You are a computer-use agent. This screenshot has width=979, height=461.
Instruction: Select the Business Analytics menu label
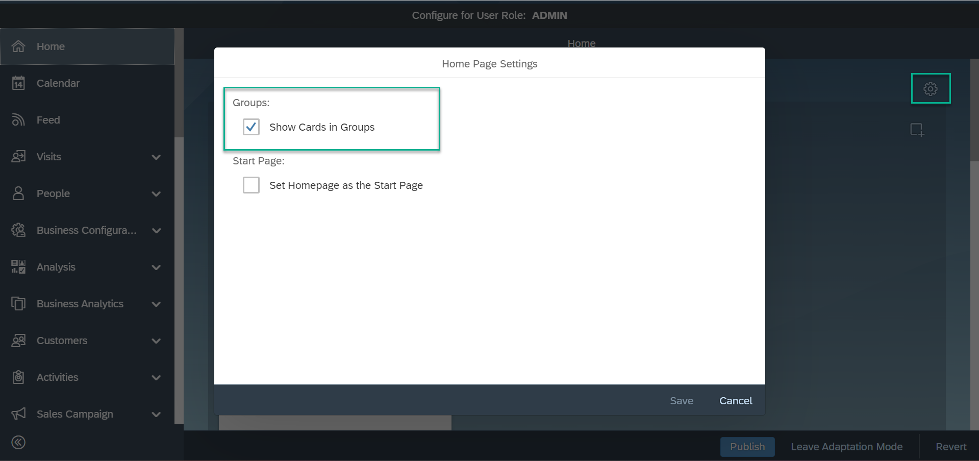click(80, 304)
